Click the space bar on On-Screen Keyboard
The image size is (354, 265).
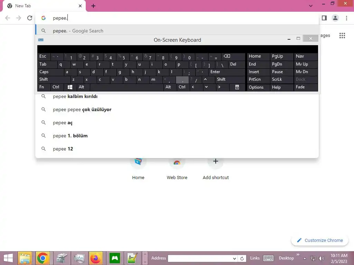pos(127,87)
